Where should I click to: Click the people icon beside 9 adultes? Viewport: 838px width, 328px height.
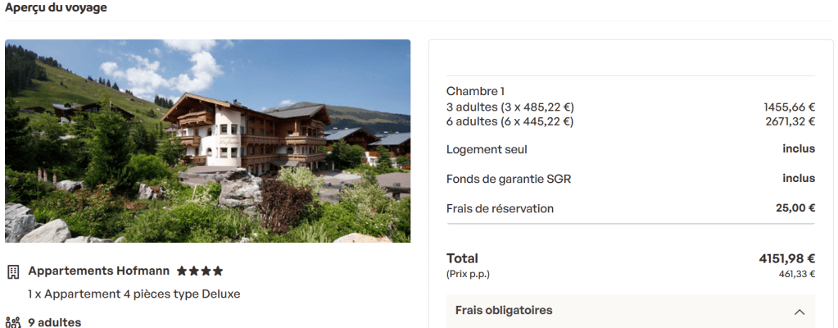(x=13, y=322)
